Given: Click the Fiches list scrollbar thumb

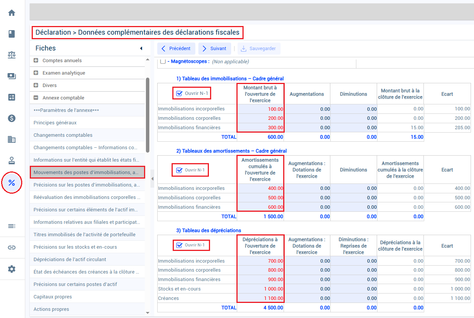Looking at the screenshot, I should click(x=147, y=115).
